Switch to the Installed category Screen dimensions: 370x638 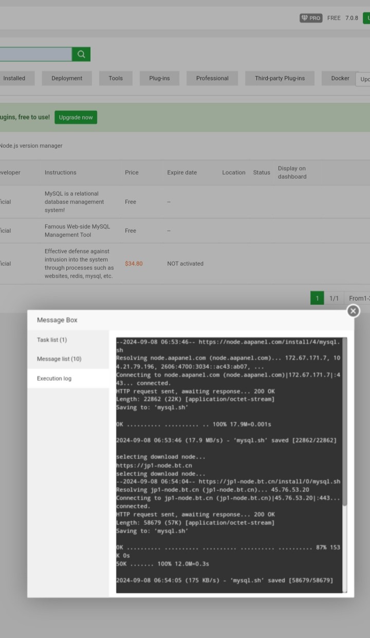[x=14, y=78]
